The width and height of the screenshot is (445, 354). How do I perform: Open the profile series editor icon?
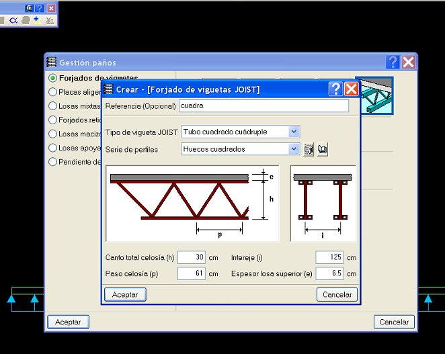[309, 149]
